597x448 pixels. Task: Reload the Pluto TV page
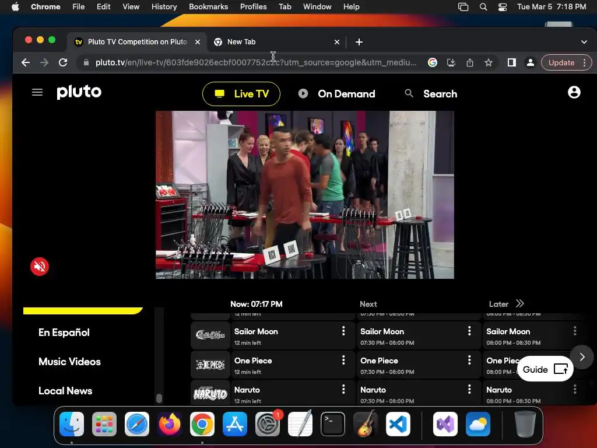pos(63,62)
